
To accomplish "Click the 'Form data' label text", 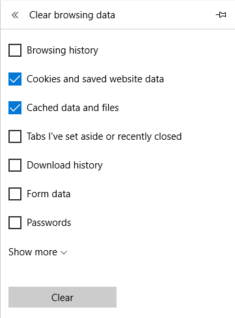I will pyautogui.click(x=49, y=194).
